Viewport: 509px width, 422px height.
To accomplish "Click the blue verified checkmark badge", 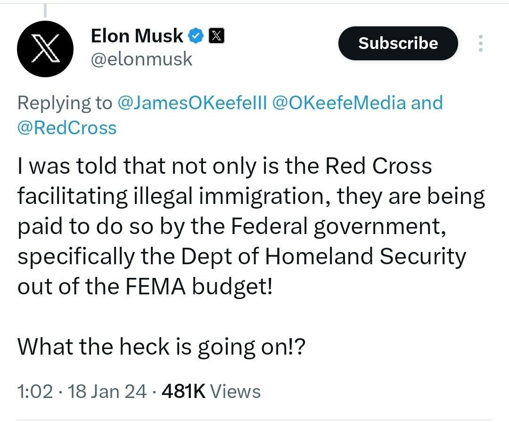I will tap(196, 35).
